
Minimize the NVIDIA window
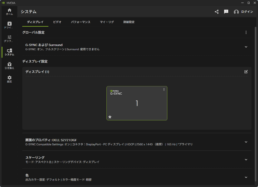[243, 3]
